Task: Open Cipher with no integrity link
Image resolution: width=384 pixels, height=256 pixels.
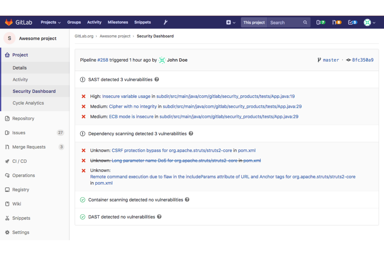Action: tap(133, 106)
